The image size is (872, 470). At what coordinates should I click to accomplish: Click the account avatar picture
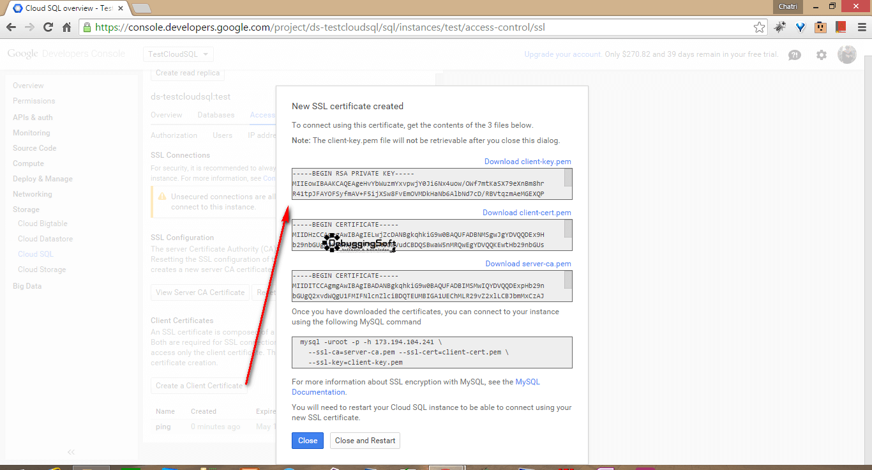[847, 55]
